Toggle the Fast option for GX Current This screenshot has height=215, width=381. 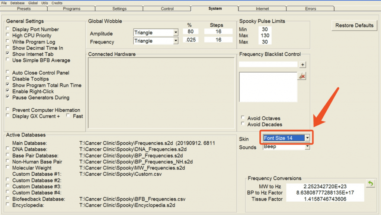(x=68, y=115)
